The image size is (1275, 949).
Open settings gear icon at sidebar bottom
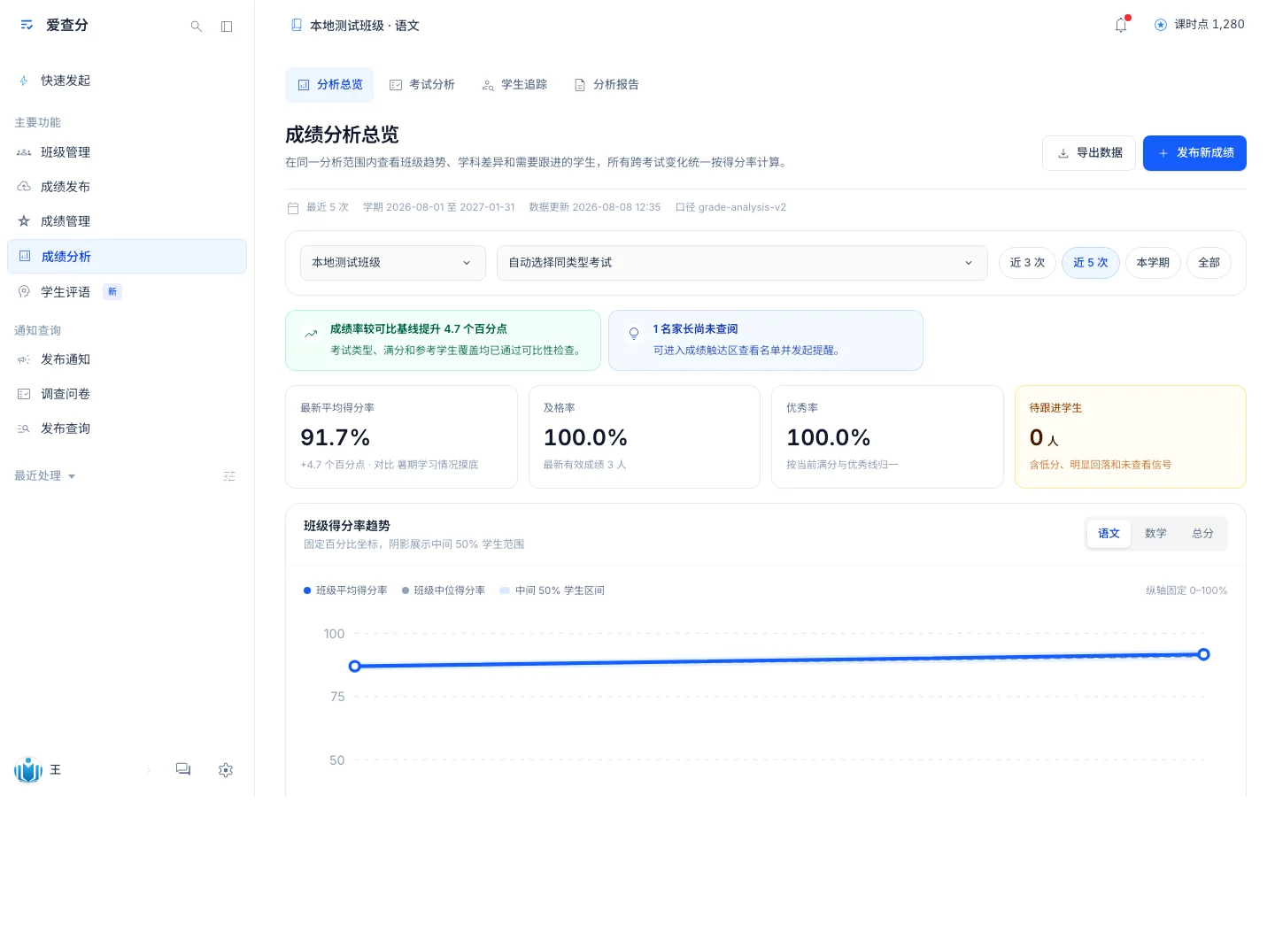(226, 770)
